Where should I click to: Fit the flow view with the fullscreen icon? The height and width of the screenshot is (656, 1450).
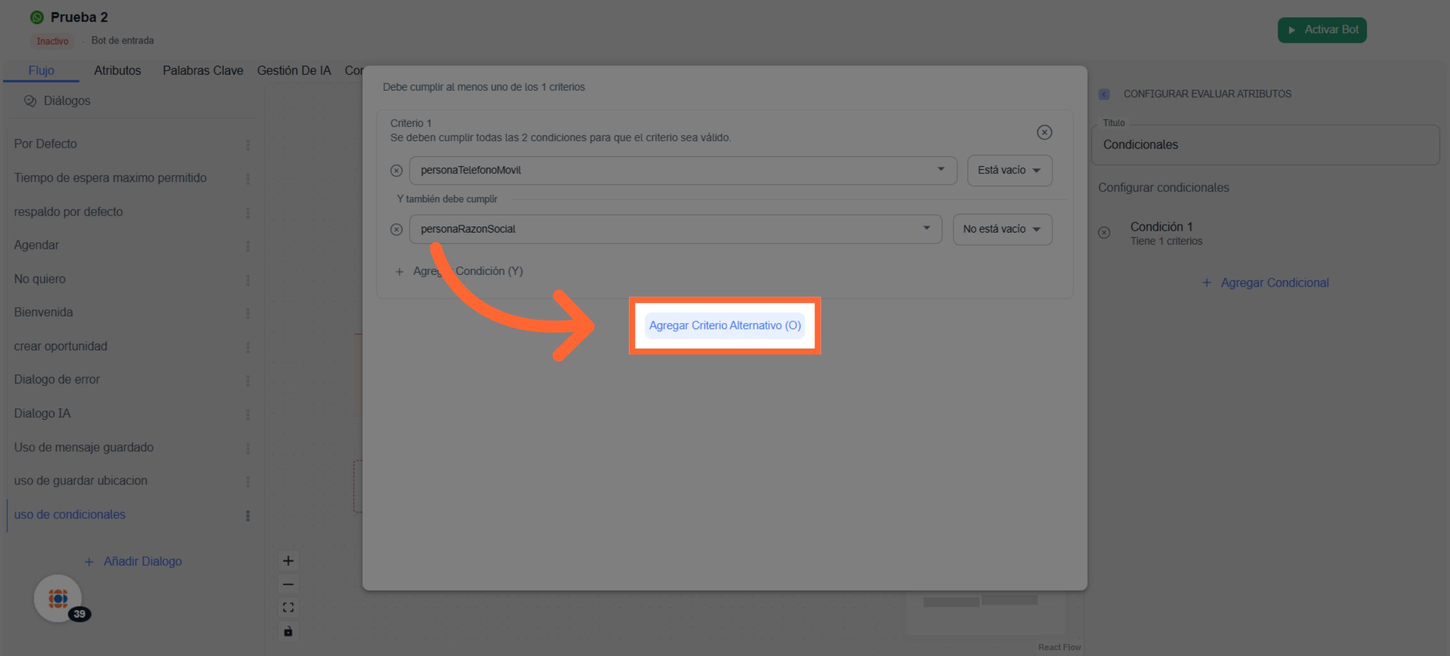tap(288, 608)
